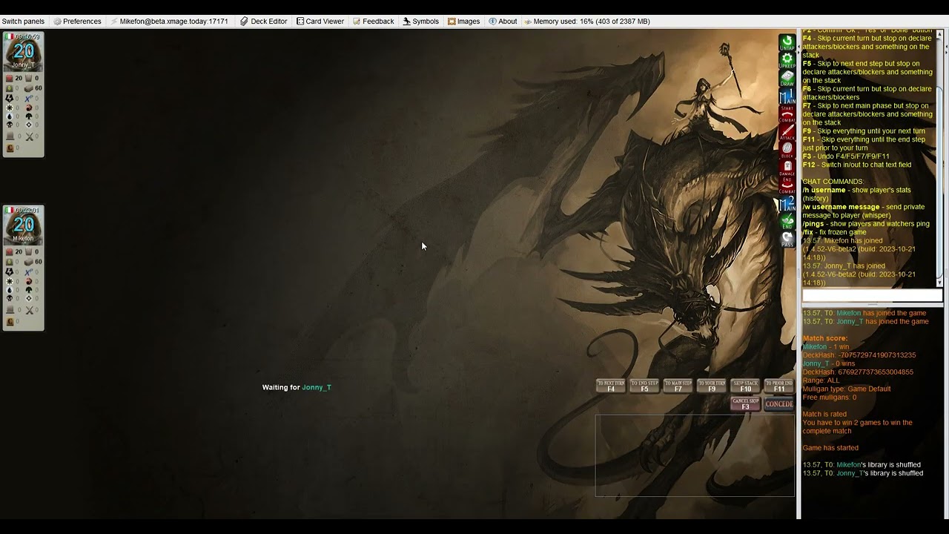
Task: Click the Pass priority icon
Action: click(787, 239)
